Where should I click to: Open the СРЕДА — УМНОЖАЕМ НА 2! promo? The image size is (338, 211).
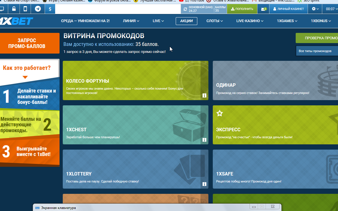[x=85, y=21]
